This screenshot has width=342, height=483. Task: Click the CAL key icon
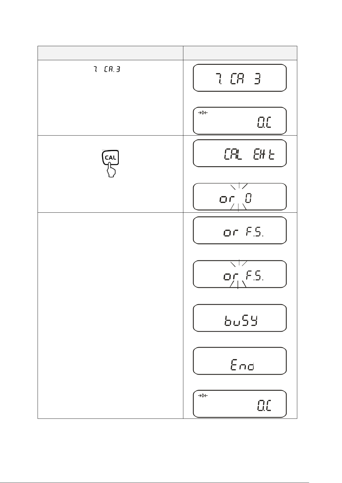(x=110, y=157)
